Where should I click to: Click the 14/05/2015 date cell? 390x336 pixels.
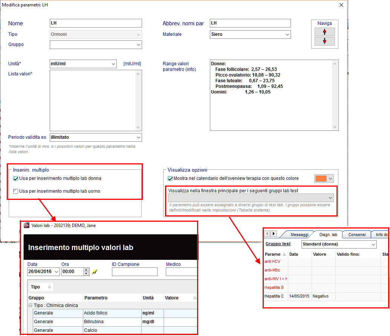(299, 296)
